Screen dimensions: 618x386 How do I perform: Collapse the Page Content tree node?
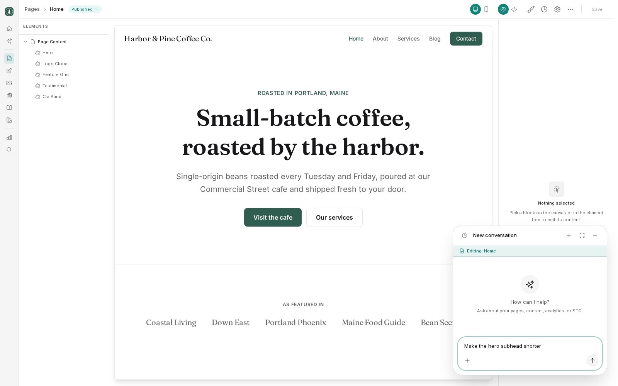(x=25, y=42)
